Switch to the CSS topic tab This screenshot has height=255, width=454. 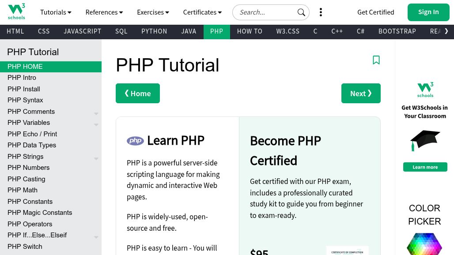click(x=44, y=31)
